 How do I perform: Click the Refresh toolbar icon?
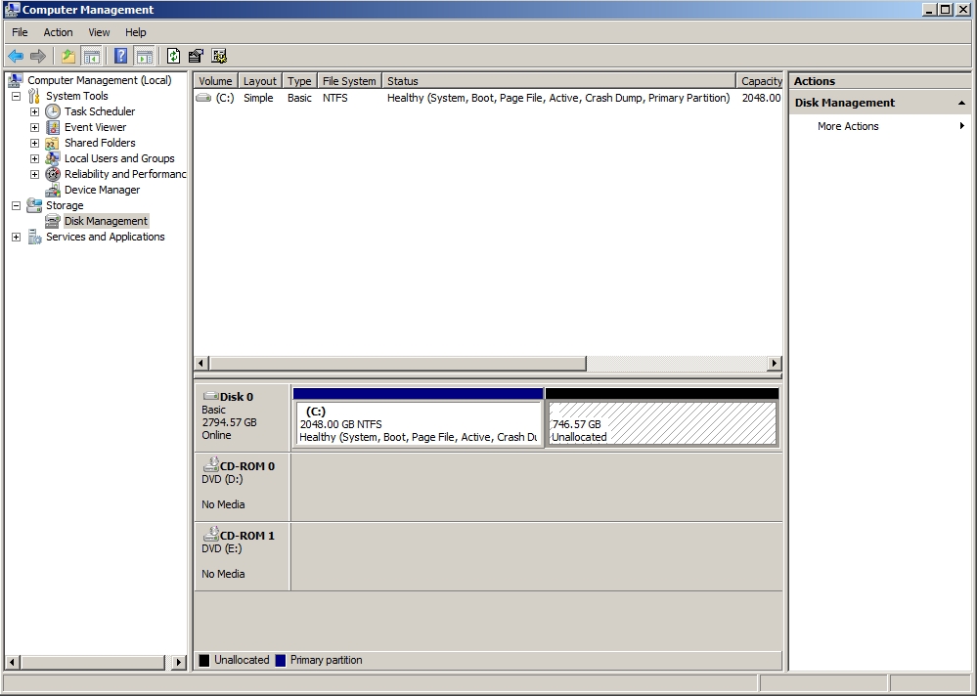pyautogui.click(x=173, y=57)
